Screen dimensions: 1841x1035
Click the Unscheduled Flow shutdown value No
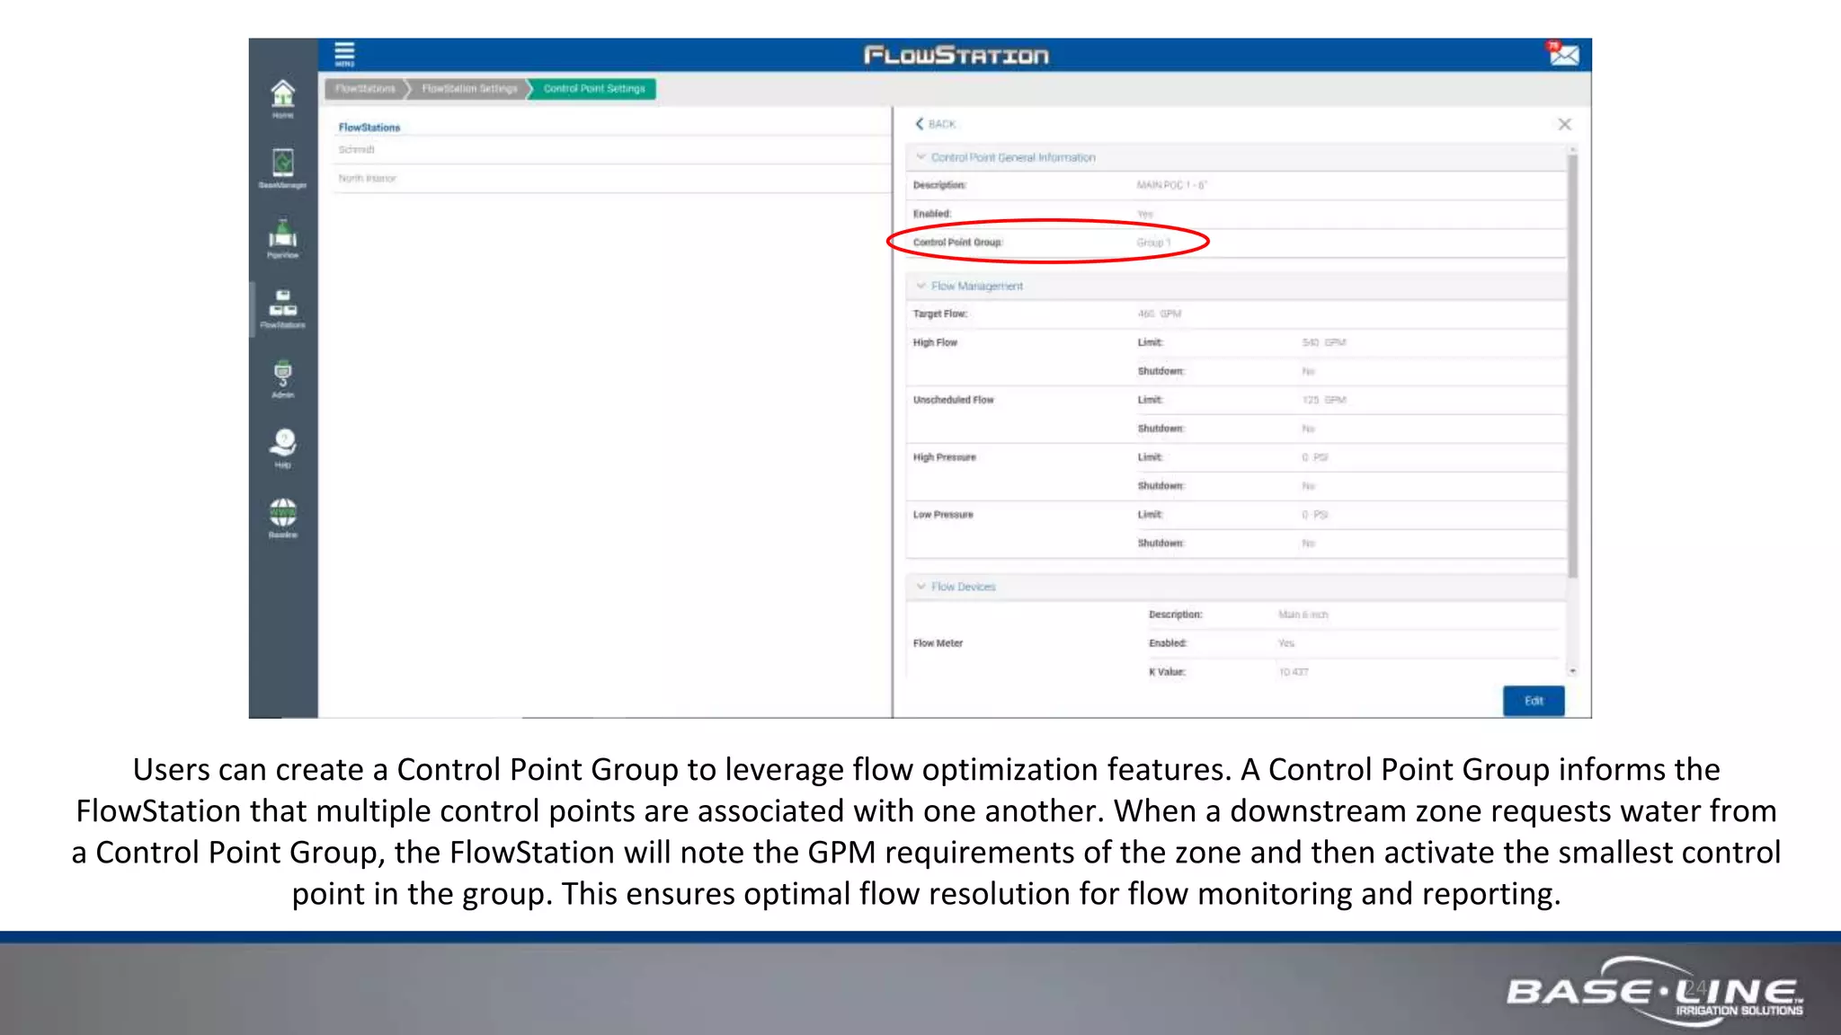pyautogui.click(x=1308, y=429)
